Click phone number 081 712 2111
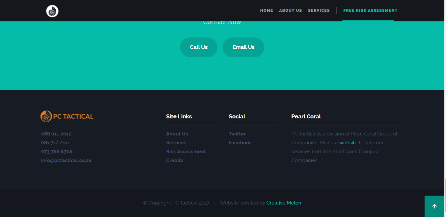The width and height of the screenshot is (446, 217). click(x=55, y=143)
